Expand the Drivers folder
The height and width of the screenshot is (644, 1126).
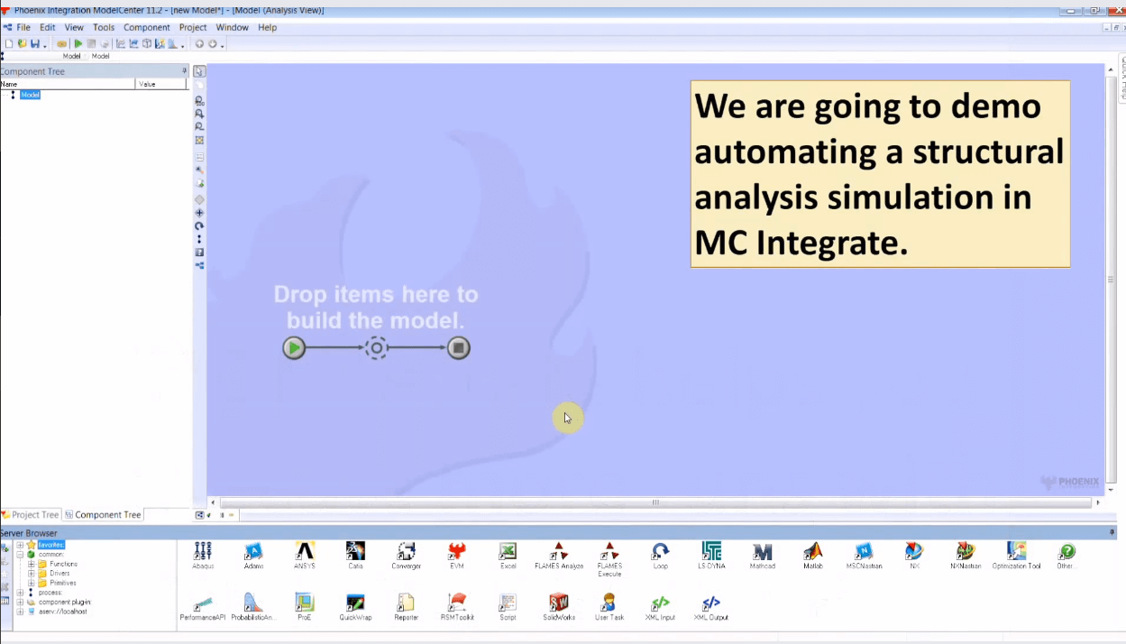pyautogui.click(x=31, y=573)
